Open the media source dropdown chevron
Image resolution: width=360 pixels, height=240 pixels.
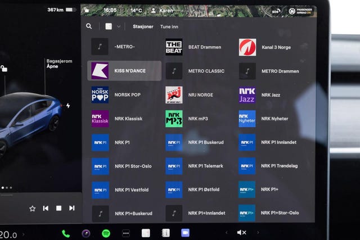[x=119, y=26]
